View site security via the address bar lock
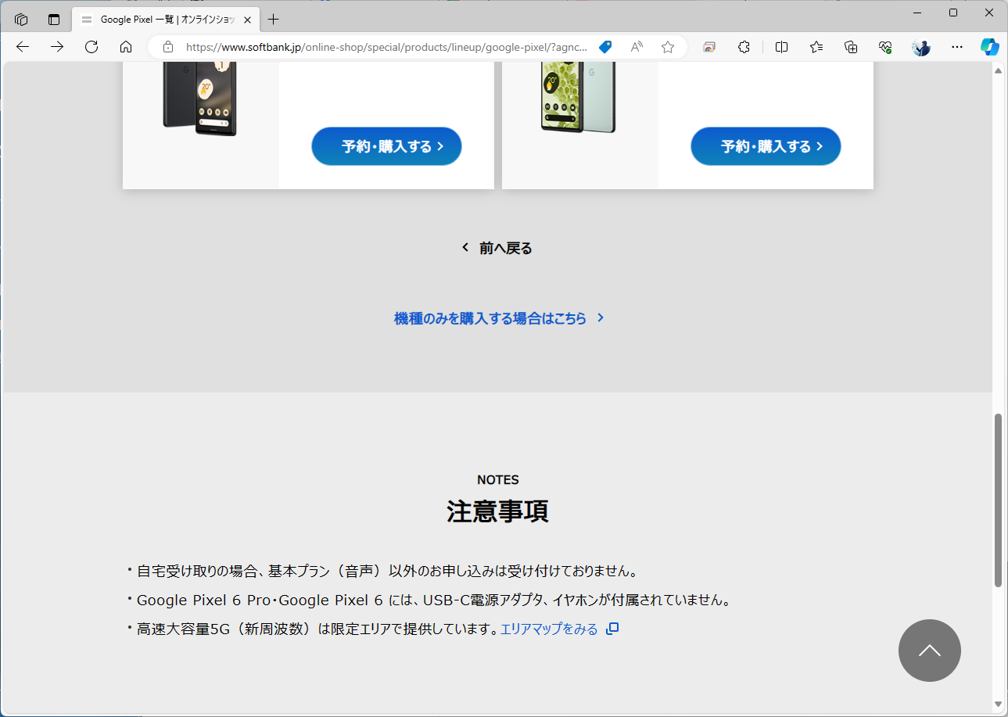This screenshot has width=1008, height=717. [167, 47]
